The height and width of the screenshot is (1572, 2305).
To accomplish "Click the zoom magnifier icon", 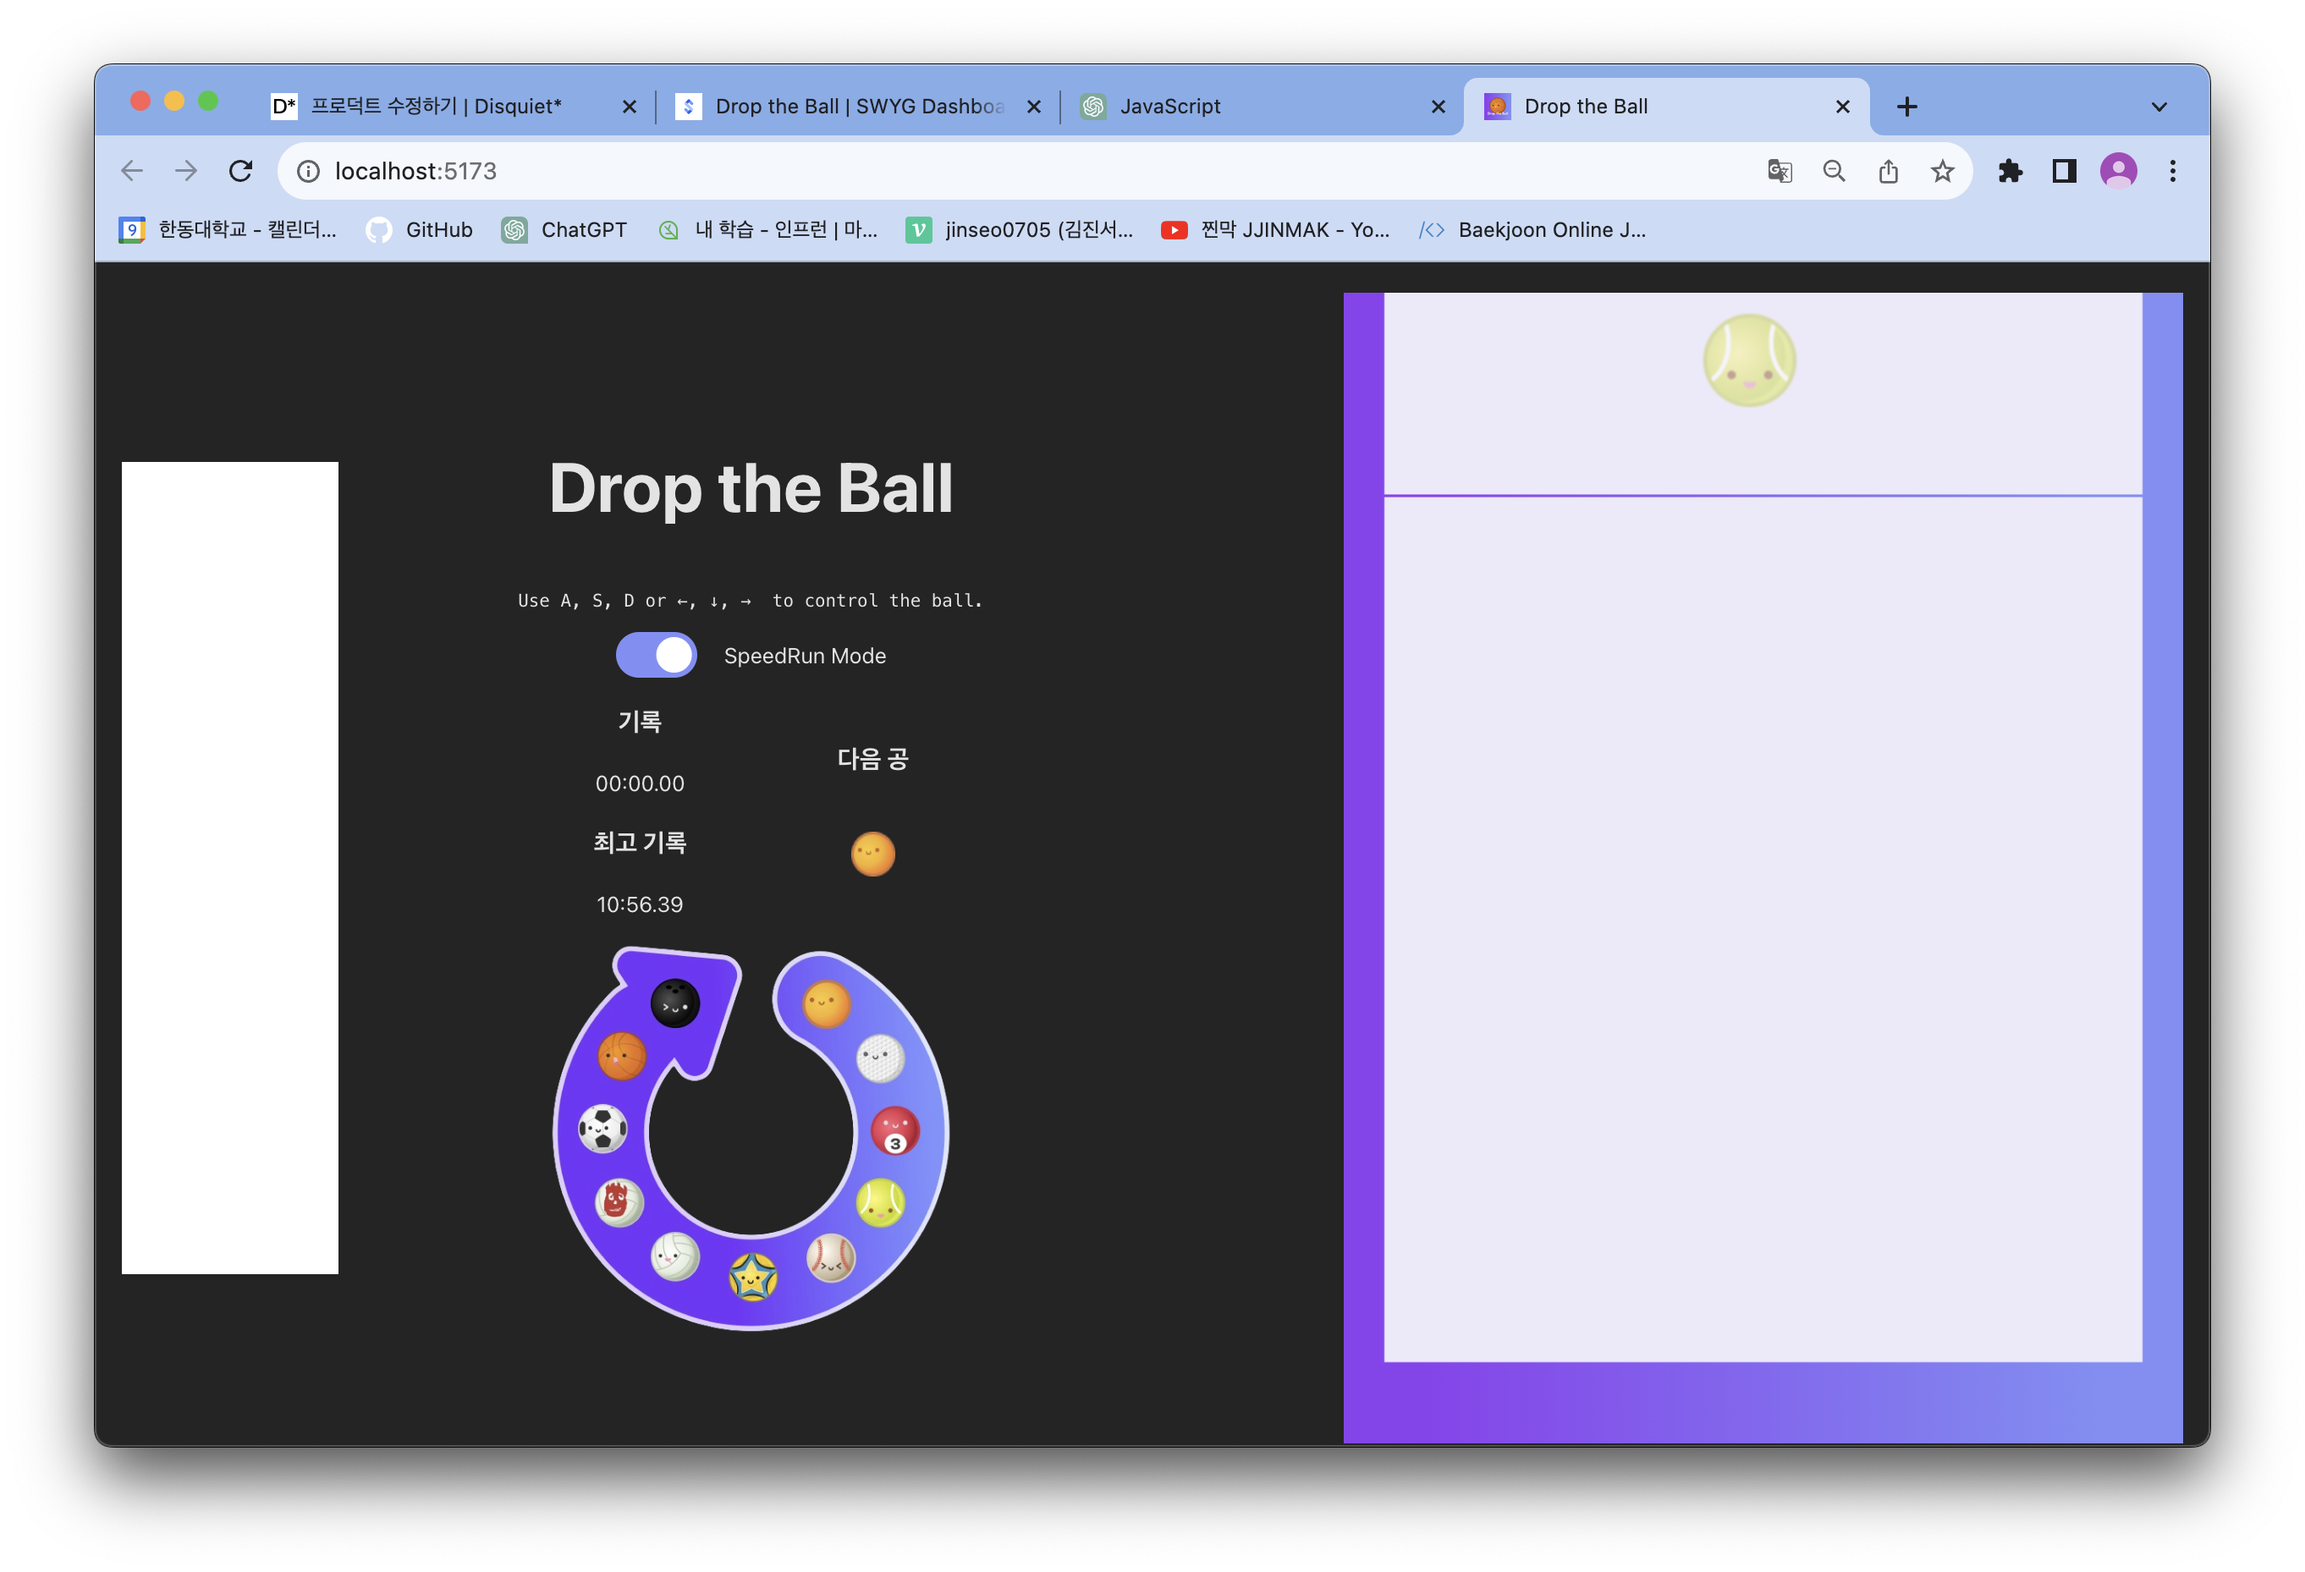I will [x=1834, y=171].
